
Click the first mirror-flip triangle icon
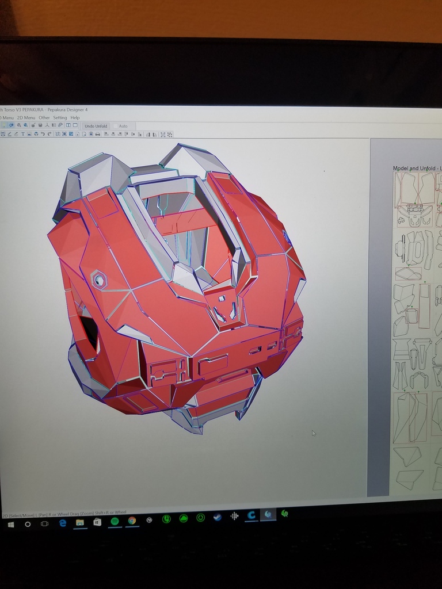click(x=148, y=135)
